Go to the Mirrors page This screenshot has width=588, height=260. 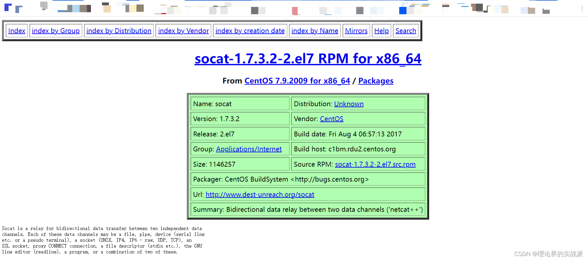coord(356,31)
